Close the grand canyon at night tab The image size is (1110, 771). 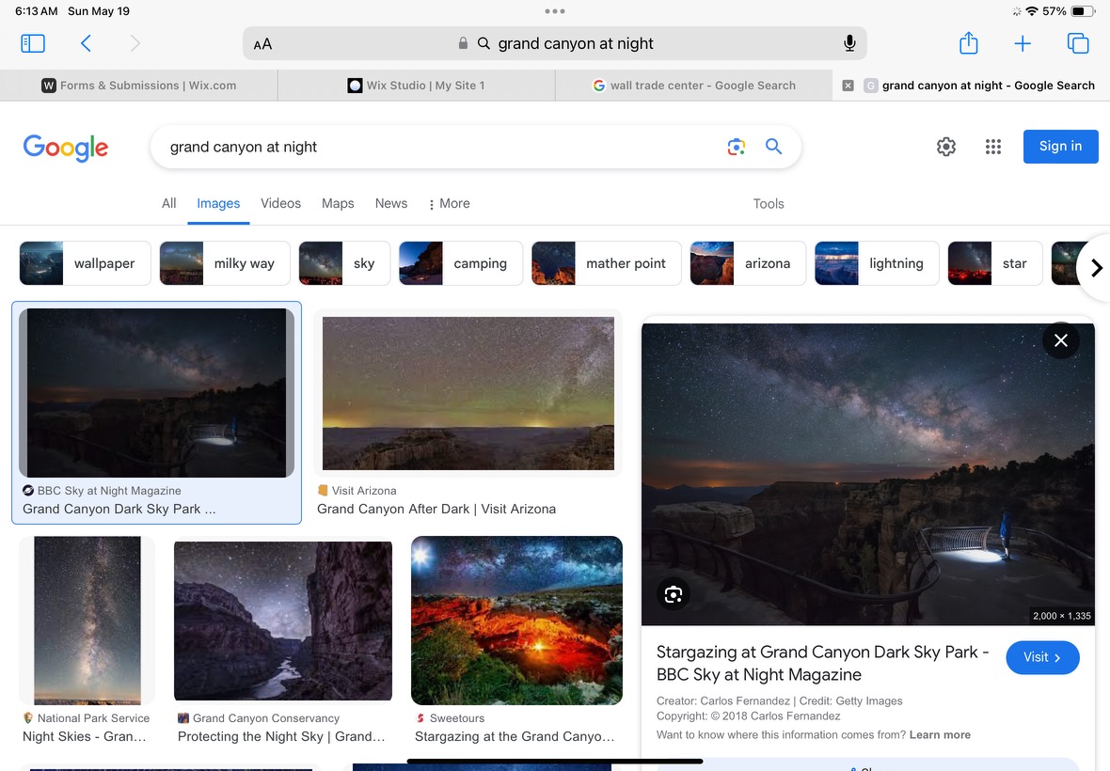[848, 86]
